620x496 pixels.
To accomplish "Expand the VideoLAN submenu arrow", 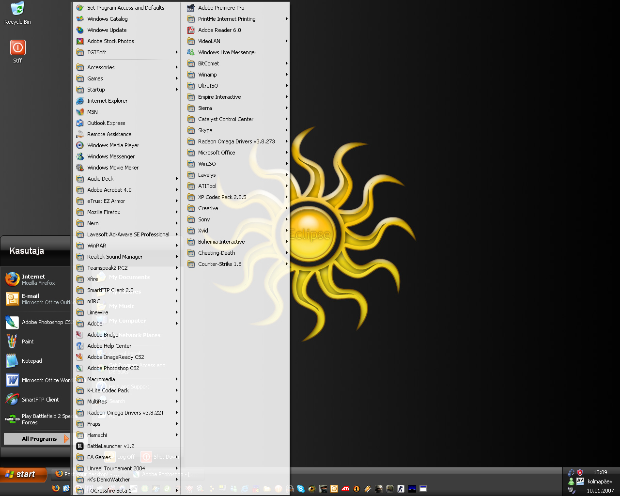I will (287, 41).
